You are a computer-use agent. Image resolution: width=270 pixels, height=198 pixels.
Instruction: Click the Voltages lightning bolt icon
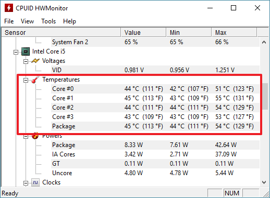[x=35, y=61]
